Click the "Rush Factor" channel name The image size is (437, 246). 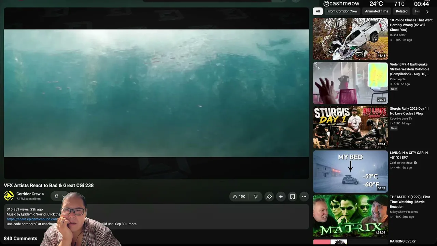[398, 35]
